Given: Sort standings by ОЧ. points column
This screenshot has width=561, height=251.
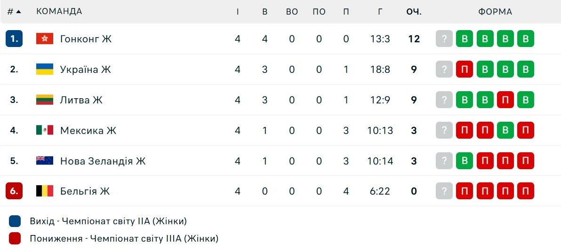Looking at the screenshot, I should [x=414, y=12].
